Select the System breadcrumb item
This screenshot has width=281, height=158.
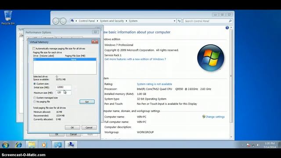click(133, 21)
